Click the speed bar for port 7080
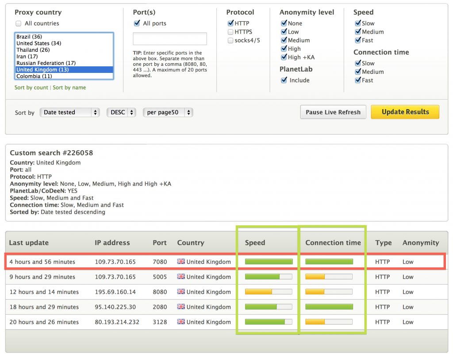The image size is (453, 357). tap(269, 262)
